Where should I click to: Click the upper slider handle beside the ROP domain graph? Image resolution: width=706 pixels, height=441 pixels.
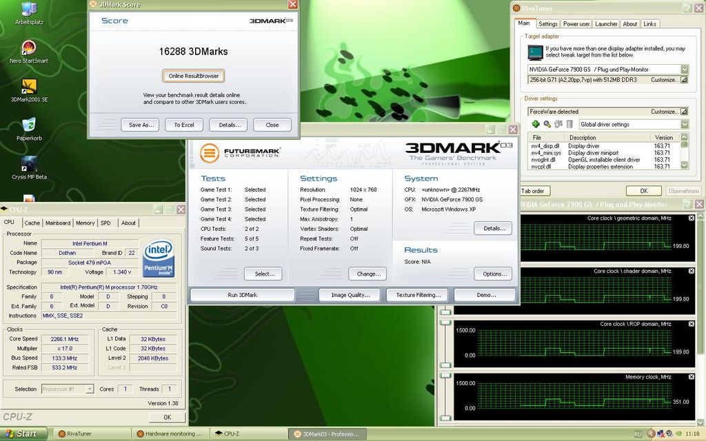pyautogui.click(x=445, y=322)
